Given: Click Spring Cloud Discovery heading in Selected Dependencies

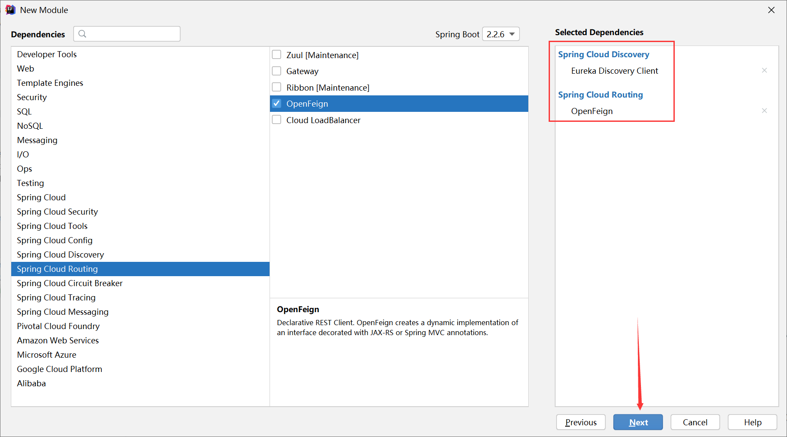Looking at the screenshot, I should point(603,54).
